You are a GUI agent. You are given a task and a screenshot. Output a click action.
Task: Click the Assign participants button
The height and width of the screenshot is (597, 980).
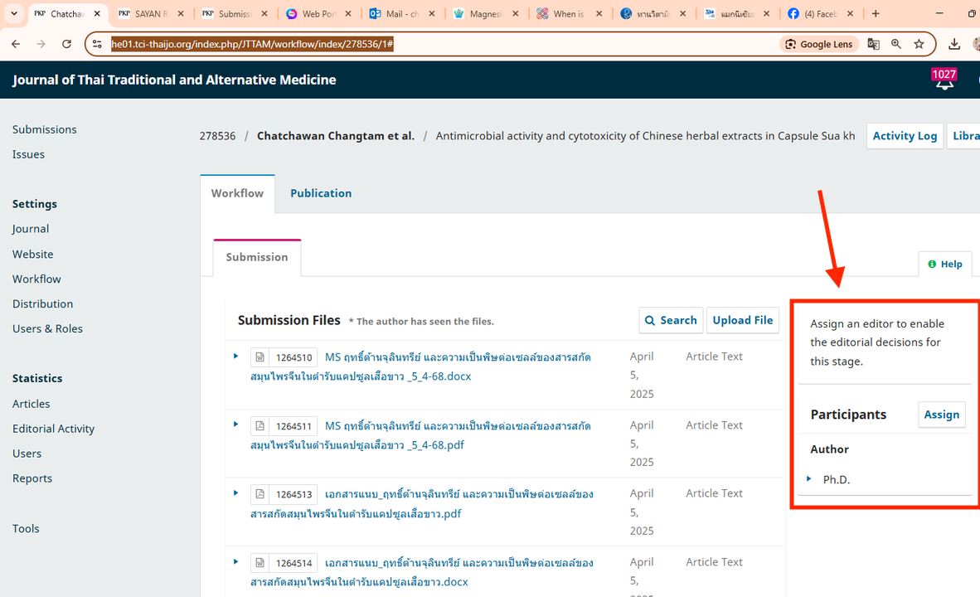(x=941, y=415)
